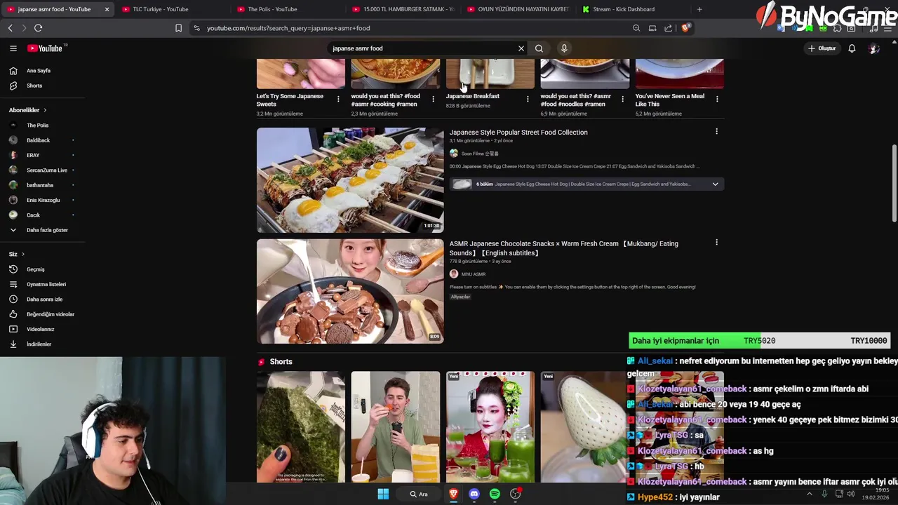
Task: Open the YouTube hamburger guide menu
Action: [13, 48]
